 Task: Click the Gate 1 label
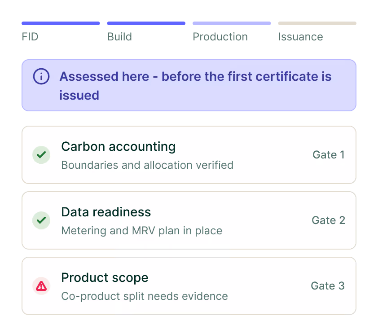[x=329, y=155]
